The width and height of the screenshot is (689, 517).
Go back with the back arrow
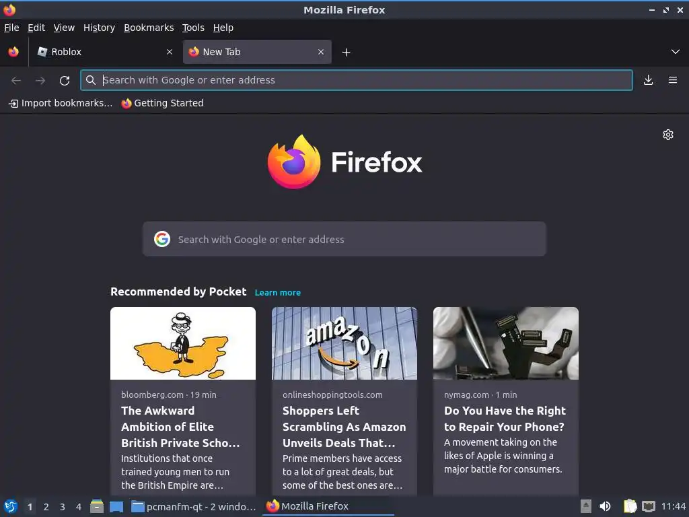click(16, 80)
